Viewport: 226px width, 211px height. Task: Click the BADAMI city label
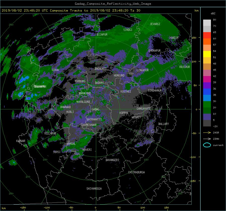click(99, 83)
